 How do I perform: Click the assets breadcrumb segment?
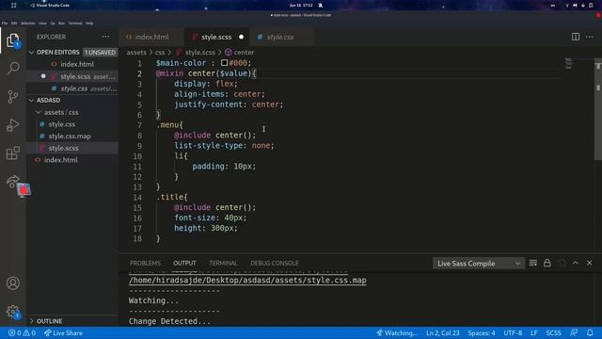click(x=136, y=53)
